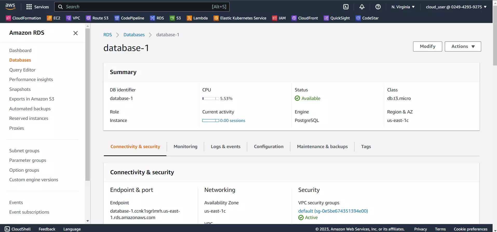Open the default security group link
The width and height of the screenshot is (497, 232).
[x=333, y=211]
